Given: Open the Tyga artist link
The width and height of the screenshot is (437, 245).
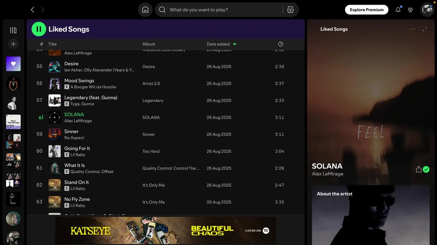Looking at the screenshot, I should click(75, 104).
